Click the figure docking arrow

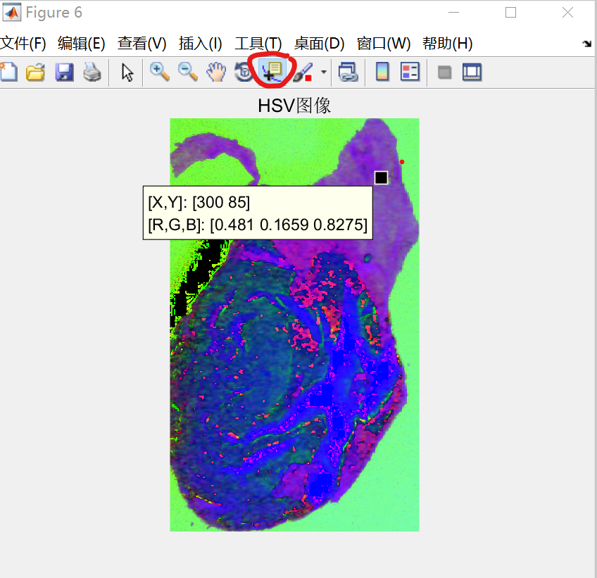(587, 43)
